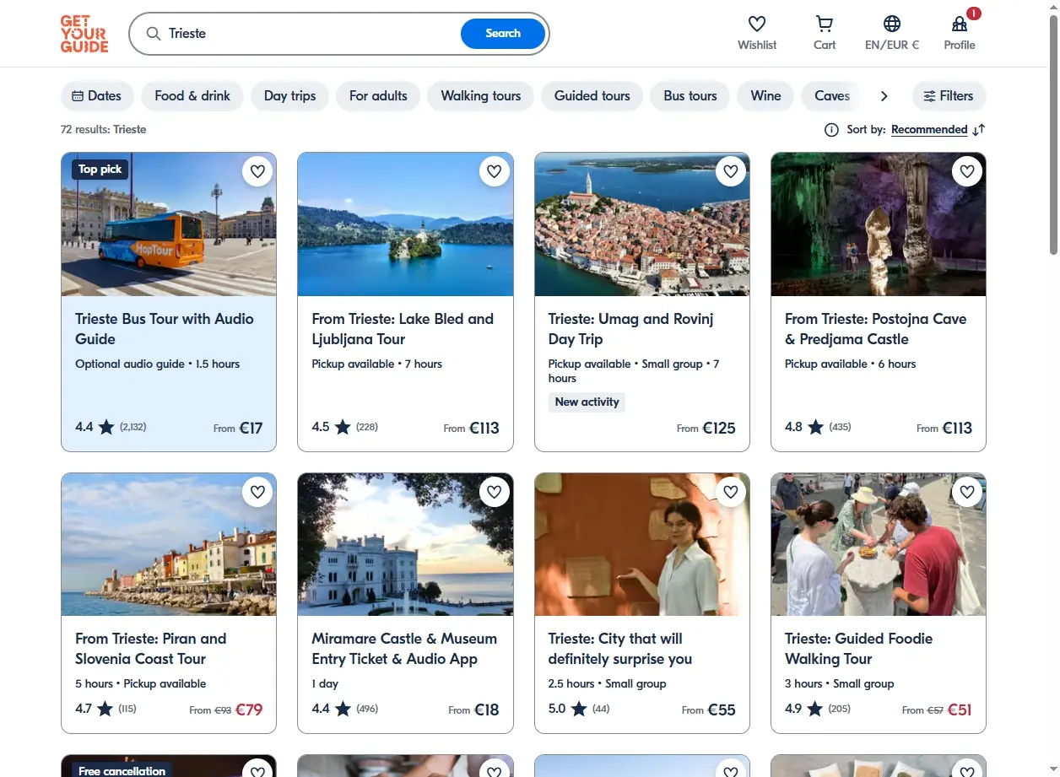Wishlist the Postojna Cave & Predjama Castle

(967, 171)
